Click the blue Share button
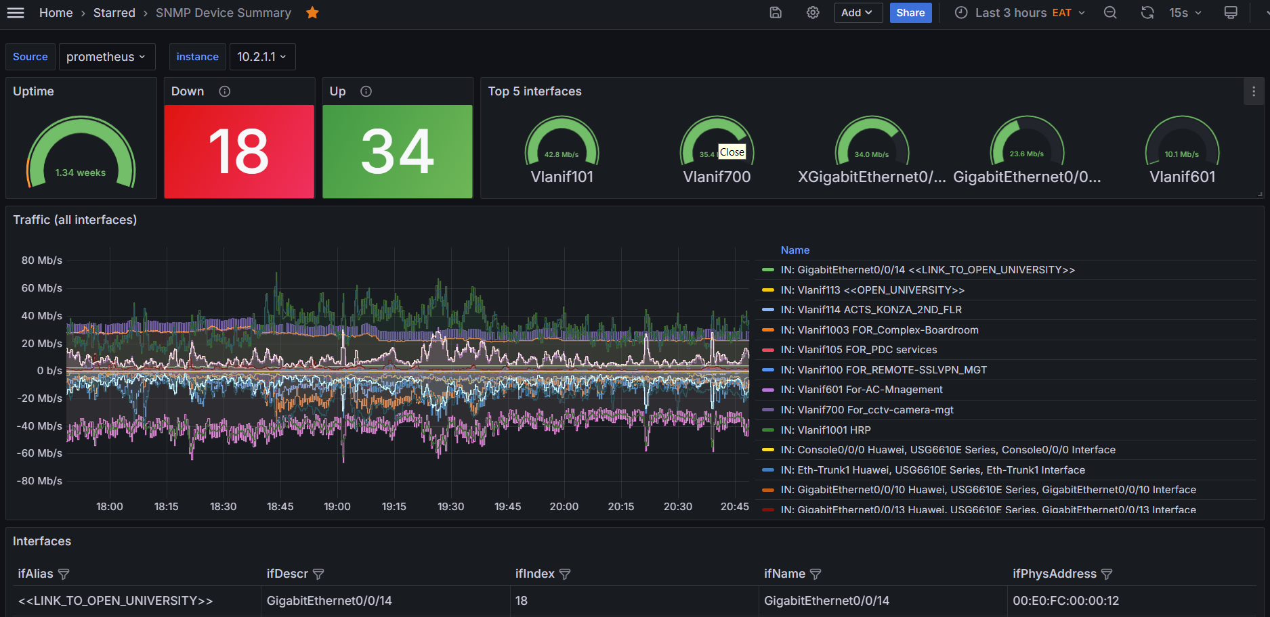The image size is (1270, 617). point(910,13)
